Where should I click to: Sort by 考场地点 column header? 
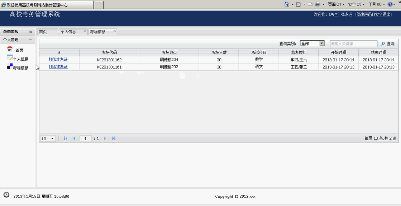coord(169,52)
